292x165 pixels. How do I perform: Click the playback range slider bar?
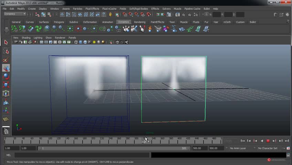[114, 148]
